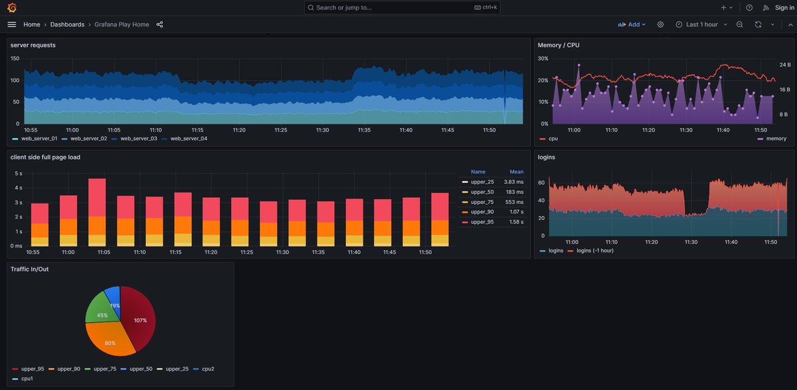Open the help question-mark icon
The height and width of the screenshot is (390, 797).
749,7
